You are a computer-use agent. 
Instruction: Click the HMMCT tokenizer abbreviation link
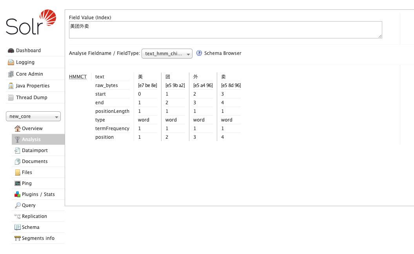tap(78, 76)
